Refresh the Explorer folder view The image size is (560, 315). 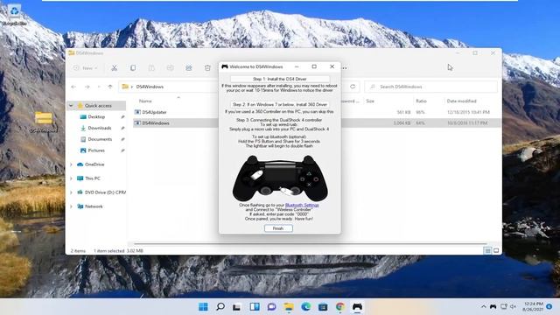(x=353, y=87)
